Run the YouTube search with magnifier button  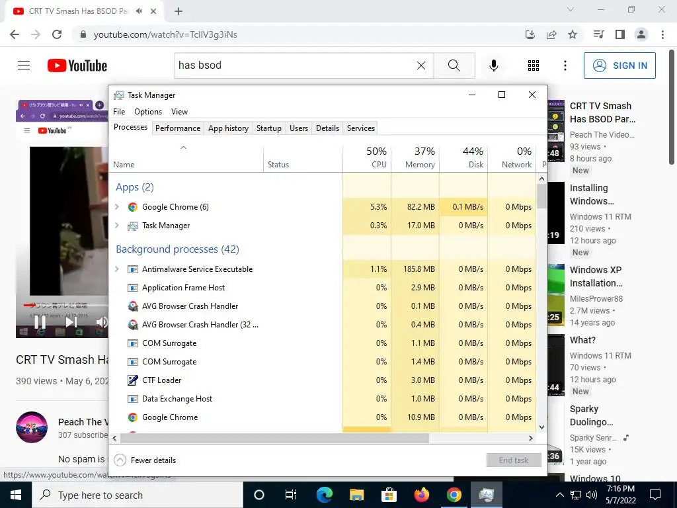(x=454, y=65)
